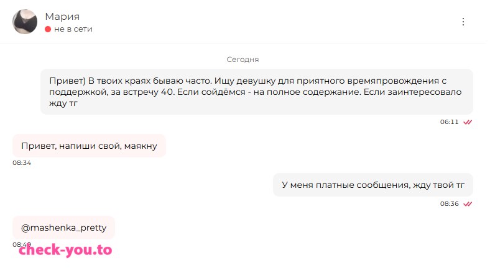Select the first message starting with 'Привет) В твоих краях'
This screenshot has width=490, height=279.
click(257, 92)
